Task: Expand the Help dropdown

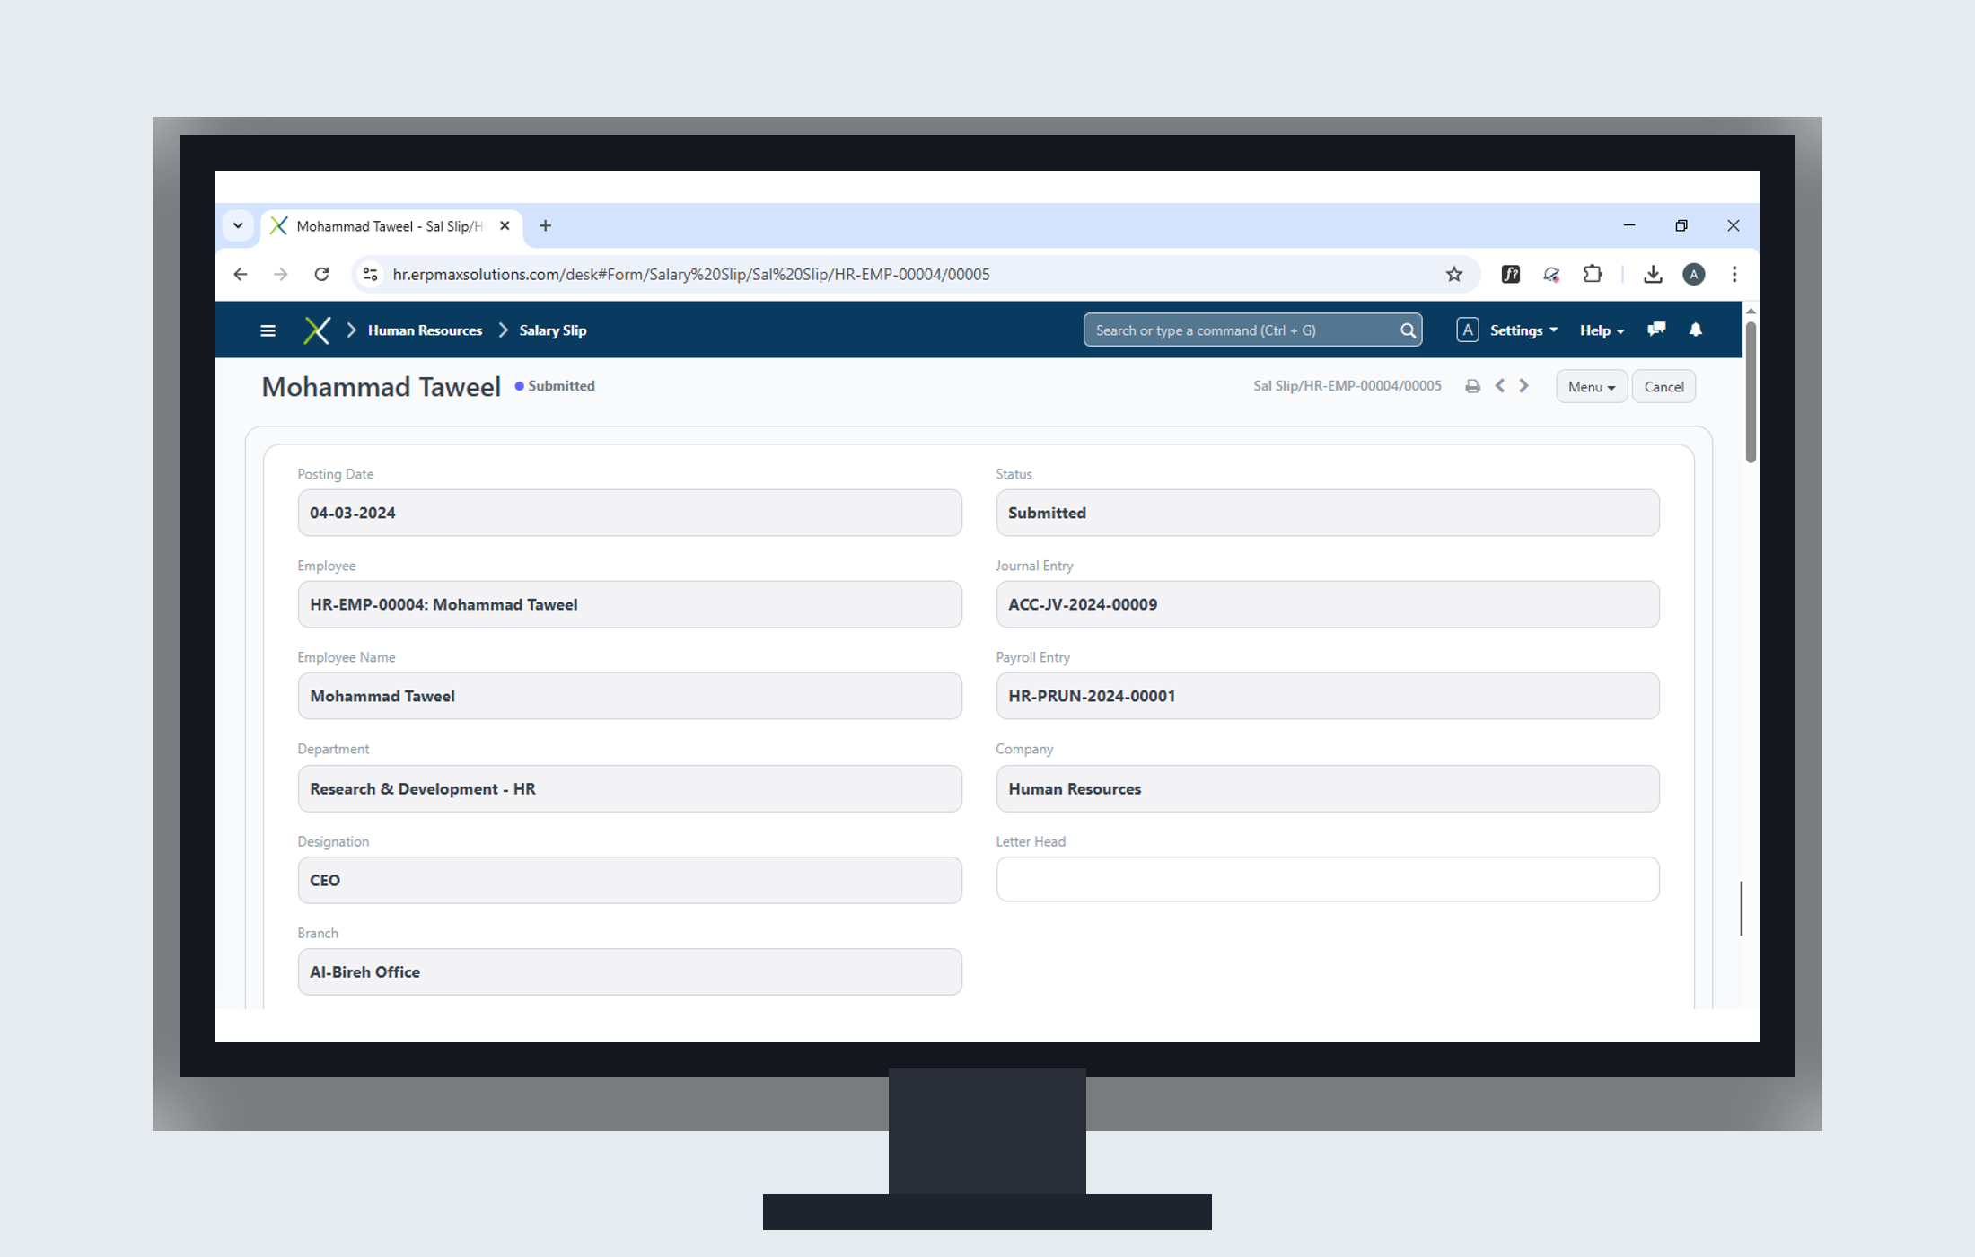Action: click(x=1602, y=330)
